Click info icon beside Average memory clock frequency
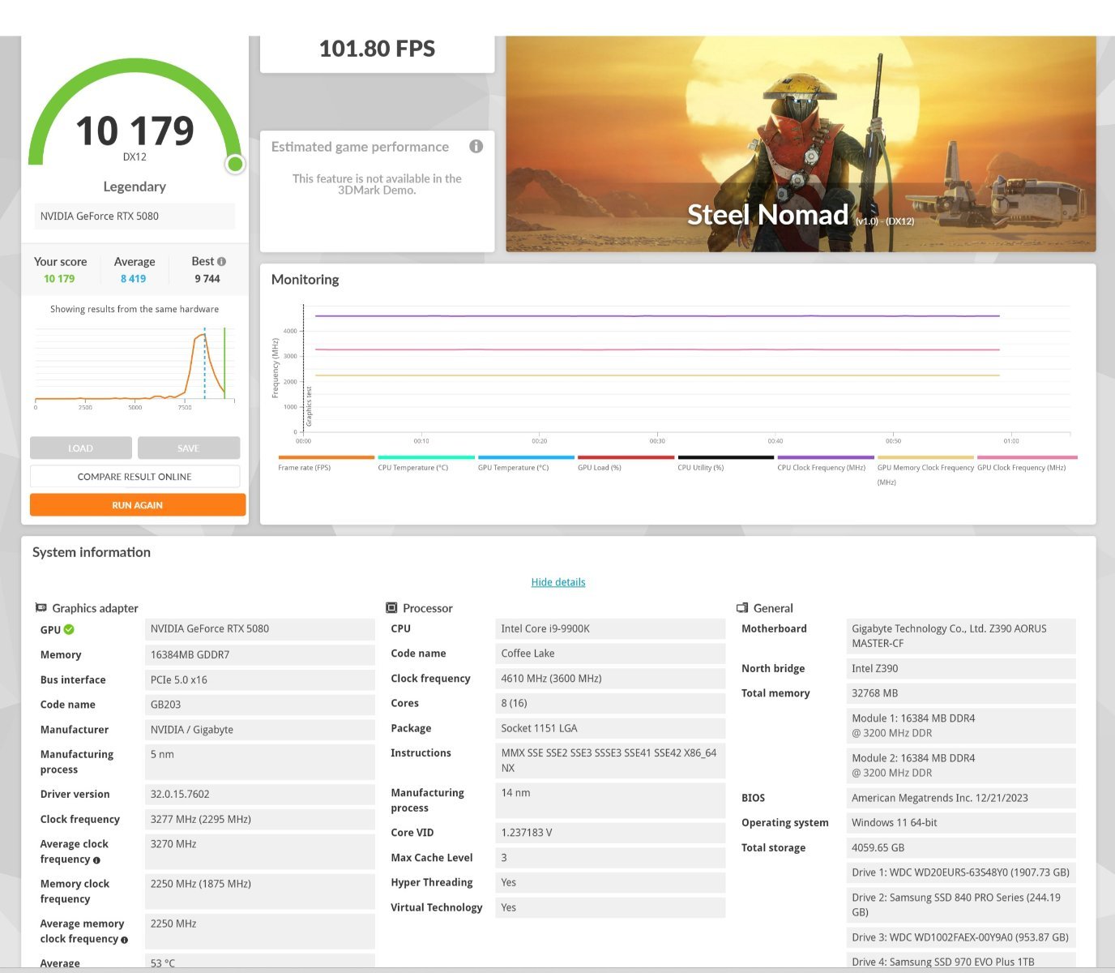Viewport: 1115px width, 973px height. [124, 940]
